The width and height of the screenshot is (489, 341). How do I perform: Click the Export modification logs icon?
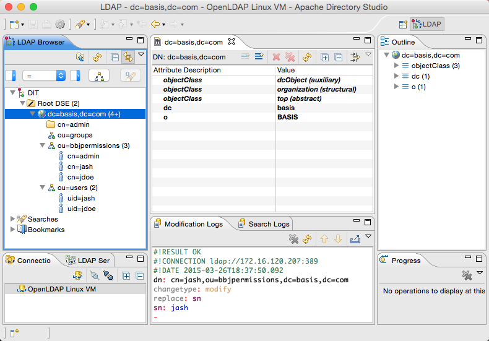pyautogui.click(x=355, y=239)
